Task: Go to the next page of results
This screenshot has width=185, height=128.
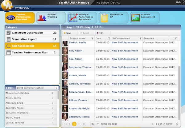Action: tap(79, 124)
